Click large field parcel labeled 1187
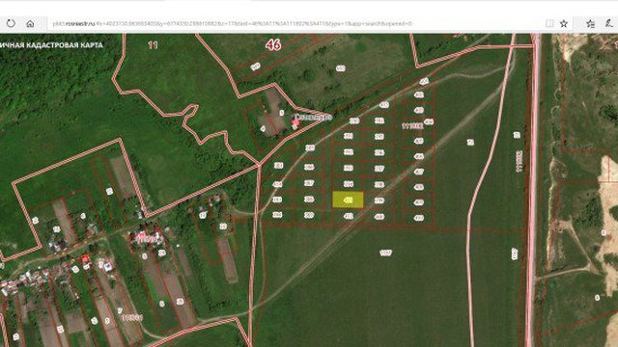 tap(385, 253)
